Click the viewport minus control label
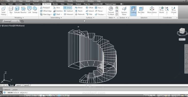188x97 pixels. pos(1,26)
